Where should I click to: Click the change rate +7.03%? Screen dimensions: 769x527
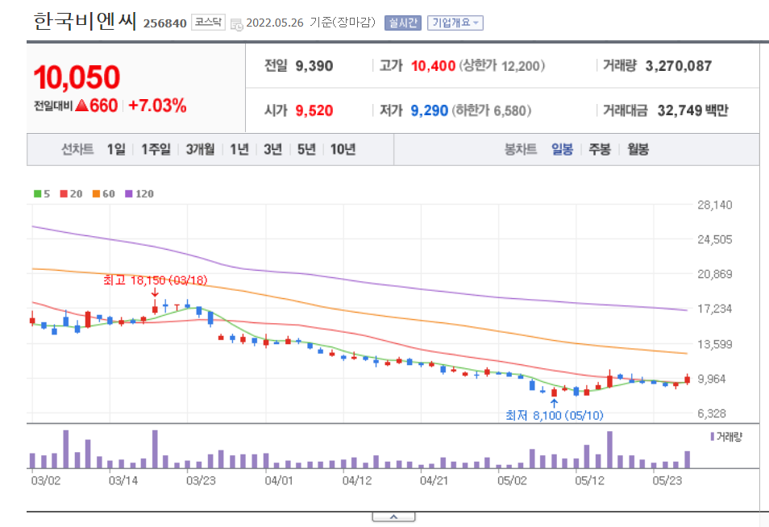click(x=157, y=106)
